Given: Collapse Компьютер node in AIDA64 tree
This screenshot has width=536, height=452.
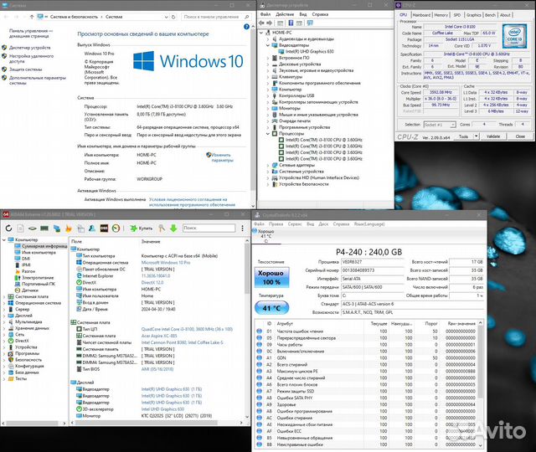Looking at the screenshot, I should pos(4,240).
